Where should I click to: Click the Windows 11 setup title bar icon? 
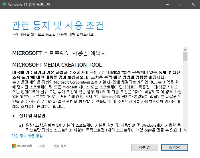click(5, 4)
